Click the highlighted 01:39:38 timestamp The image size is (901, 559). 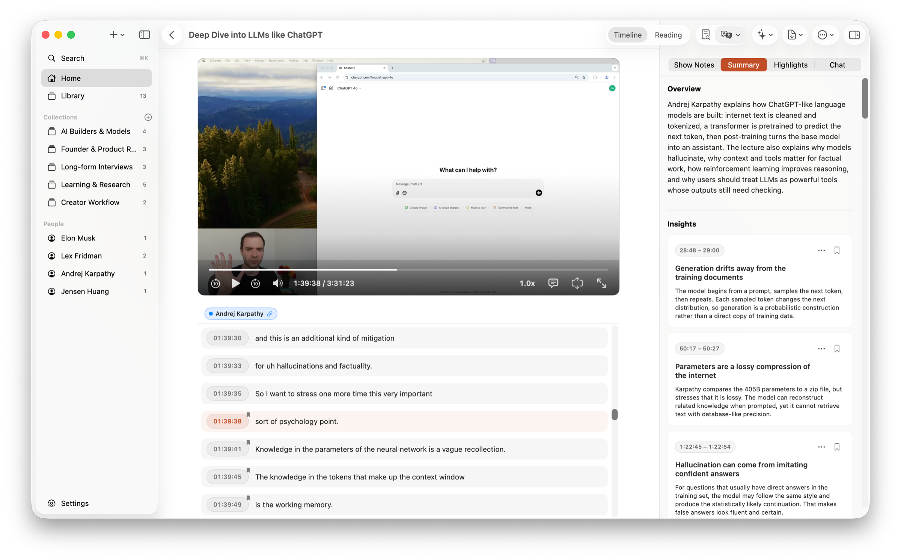click(227, 422)
